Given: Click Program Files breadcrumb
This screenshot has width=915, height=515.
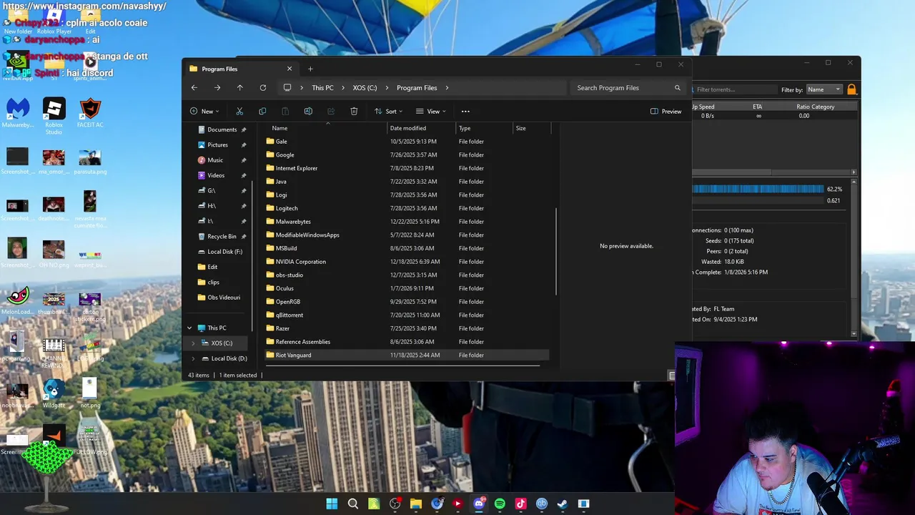Looking at the screenshot, I should (x=417, y=88).
